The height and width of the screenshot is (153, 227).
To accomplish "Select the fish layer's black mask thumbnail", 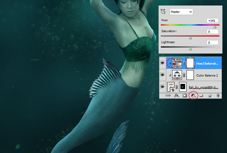I will click(x=183, y=87).
